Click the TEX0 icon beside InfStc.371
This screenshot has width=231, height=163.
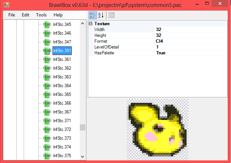click(x=47, y=121)
